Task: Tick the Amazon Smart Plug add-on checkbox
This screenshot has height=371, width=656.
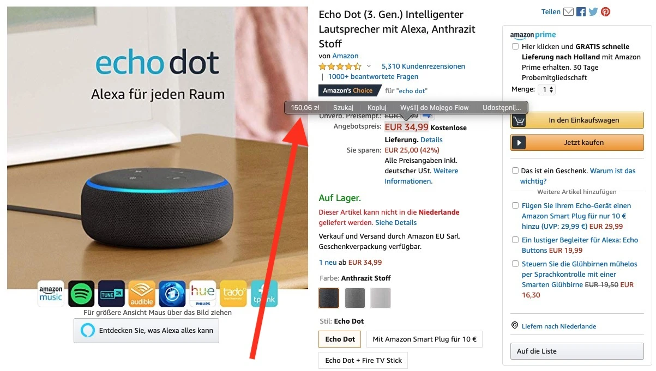Action: tap(515, 205)
